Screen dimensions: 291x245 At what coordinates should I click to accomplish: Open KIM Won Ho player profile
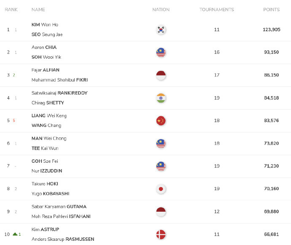45,24
